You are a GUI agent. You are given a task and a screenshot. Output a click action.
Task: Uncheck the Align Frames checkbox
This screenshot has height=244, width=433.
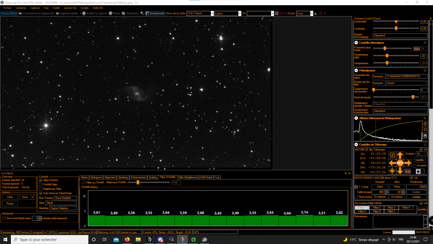41,180
